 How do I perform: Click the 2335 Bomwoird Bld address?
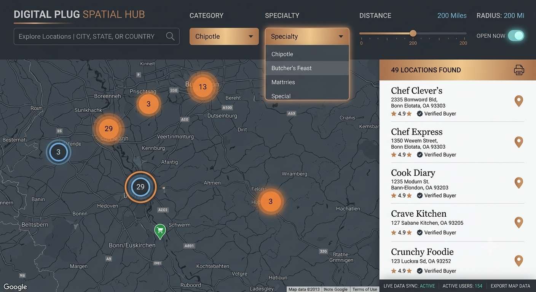click(x=414, y=100)
